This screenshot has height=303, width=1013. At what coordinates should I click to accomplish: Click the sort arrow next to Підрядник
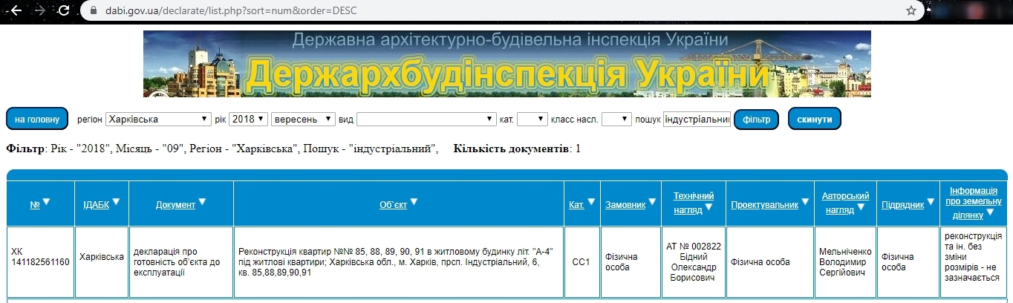(x=930, y=202)
